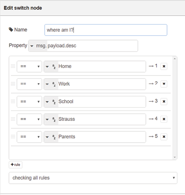Grab the drag handle of the Home rule
185x195 pixels.
pos(13,66)
